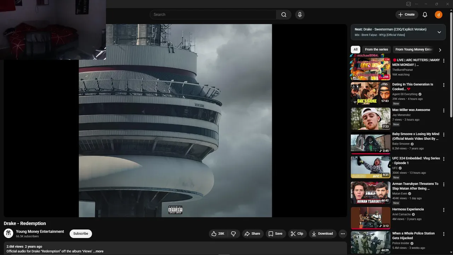Open Arman Tsarukyan video thumbnail
This screenshot has height=255, width=453.
pos(371,193)
